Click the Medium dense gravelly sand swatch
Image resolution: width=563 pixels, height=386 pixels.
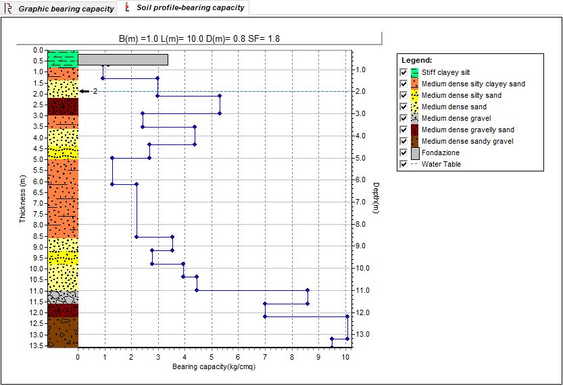[415, 130]
